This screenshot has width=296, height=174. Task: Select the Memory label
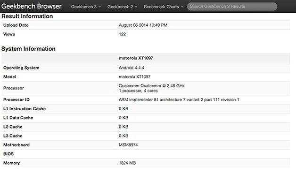point(11,163)
